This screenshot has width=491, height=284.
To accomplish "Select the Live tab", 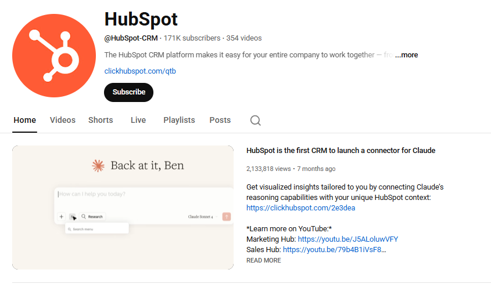I will [x=138, y=120].
